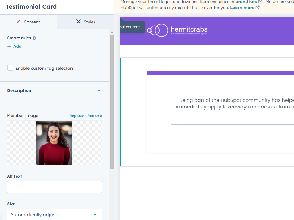Open the brand kits link

[246, 2]
